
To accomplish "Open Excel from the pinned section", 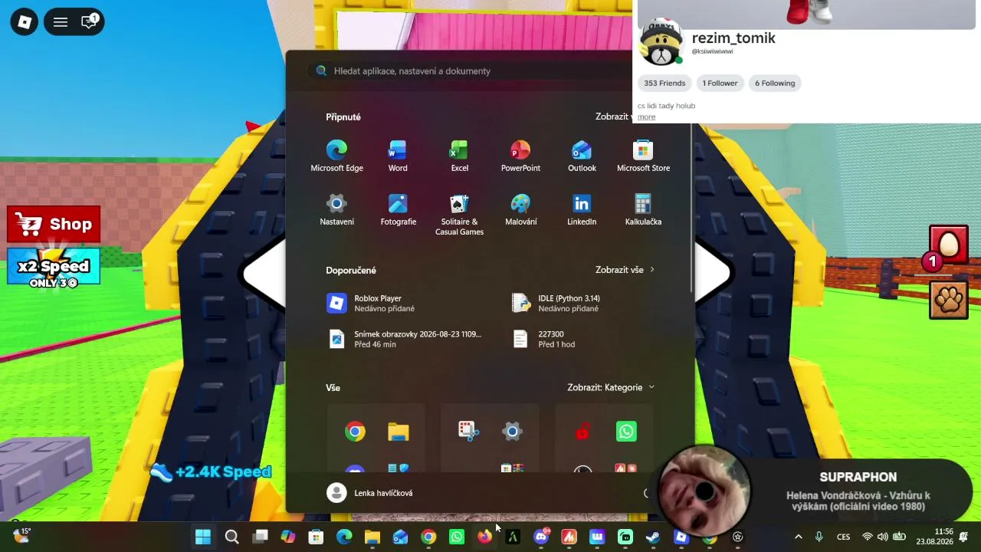I will coord(459,156).
